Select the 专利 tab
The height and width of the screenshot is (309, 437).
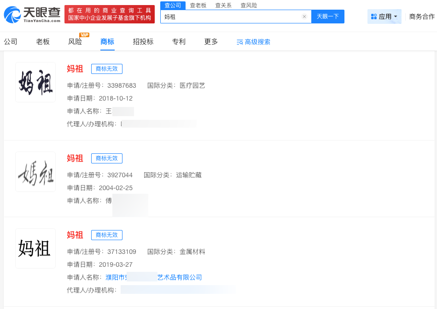coord(179,41)
